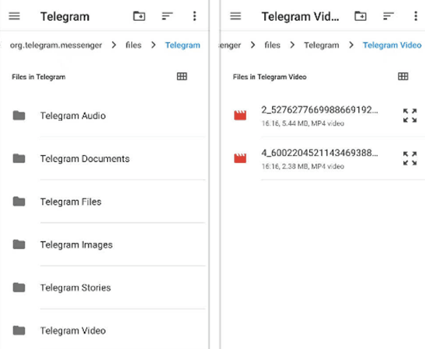Create new folder in Telegram pane
The height and width of the screenshot is (349, 425).
point(139,16)
